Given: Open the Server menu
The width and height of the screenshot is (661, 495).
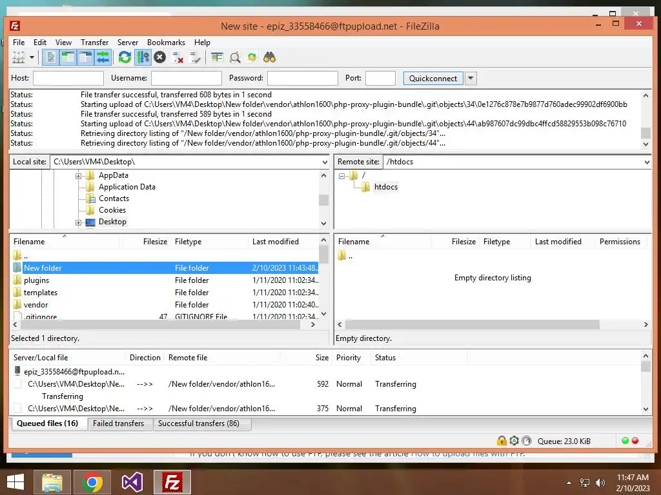Looking at the screenshot, I should click(128, 43).
